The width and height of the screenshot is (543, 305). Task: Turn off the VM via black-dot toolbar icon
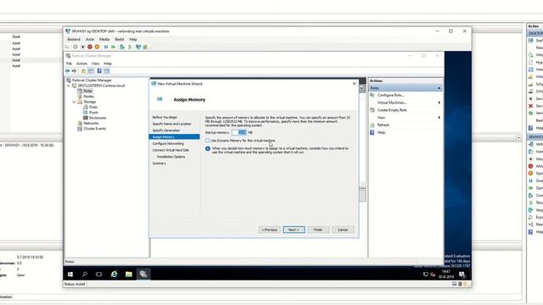tap(83, 47)
